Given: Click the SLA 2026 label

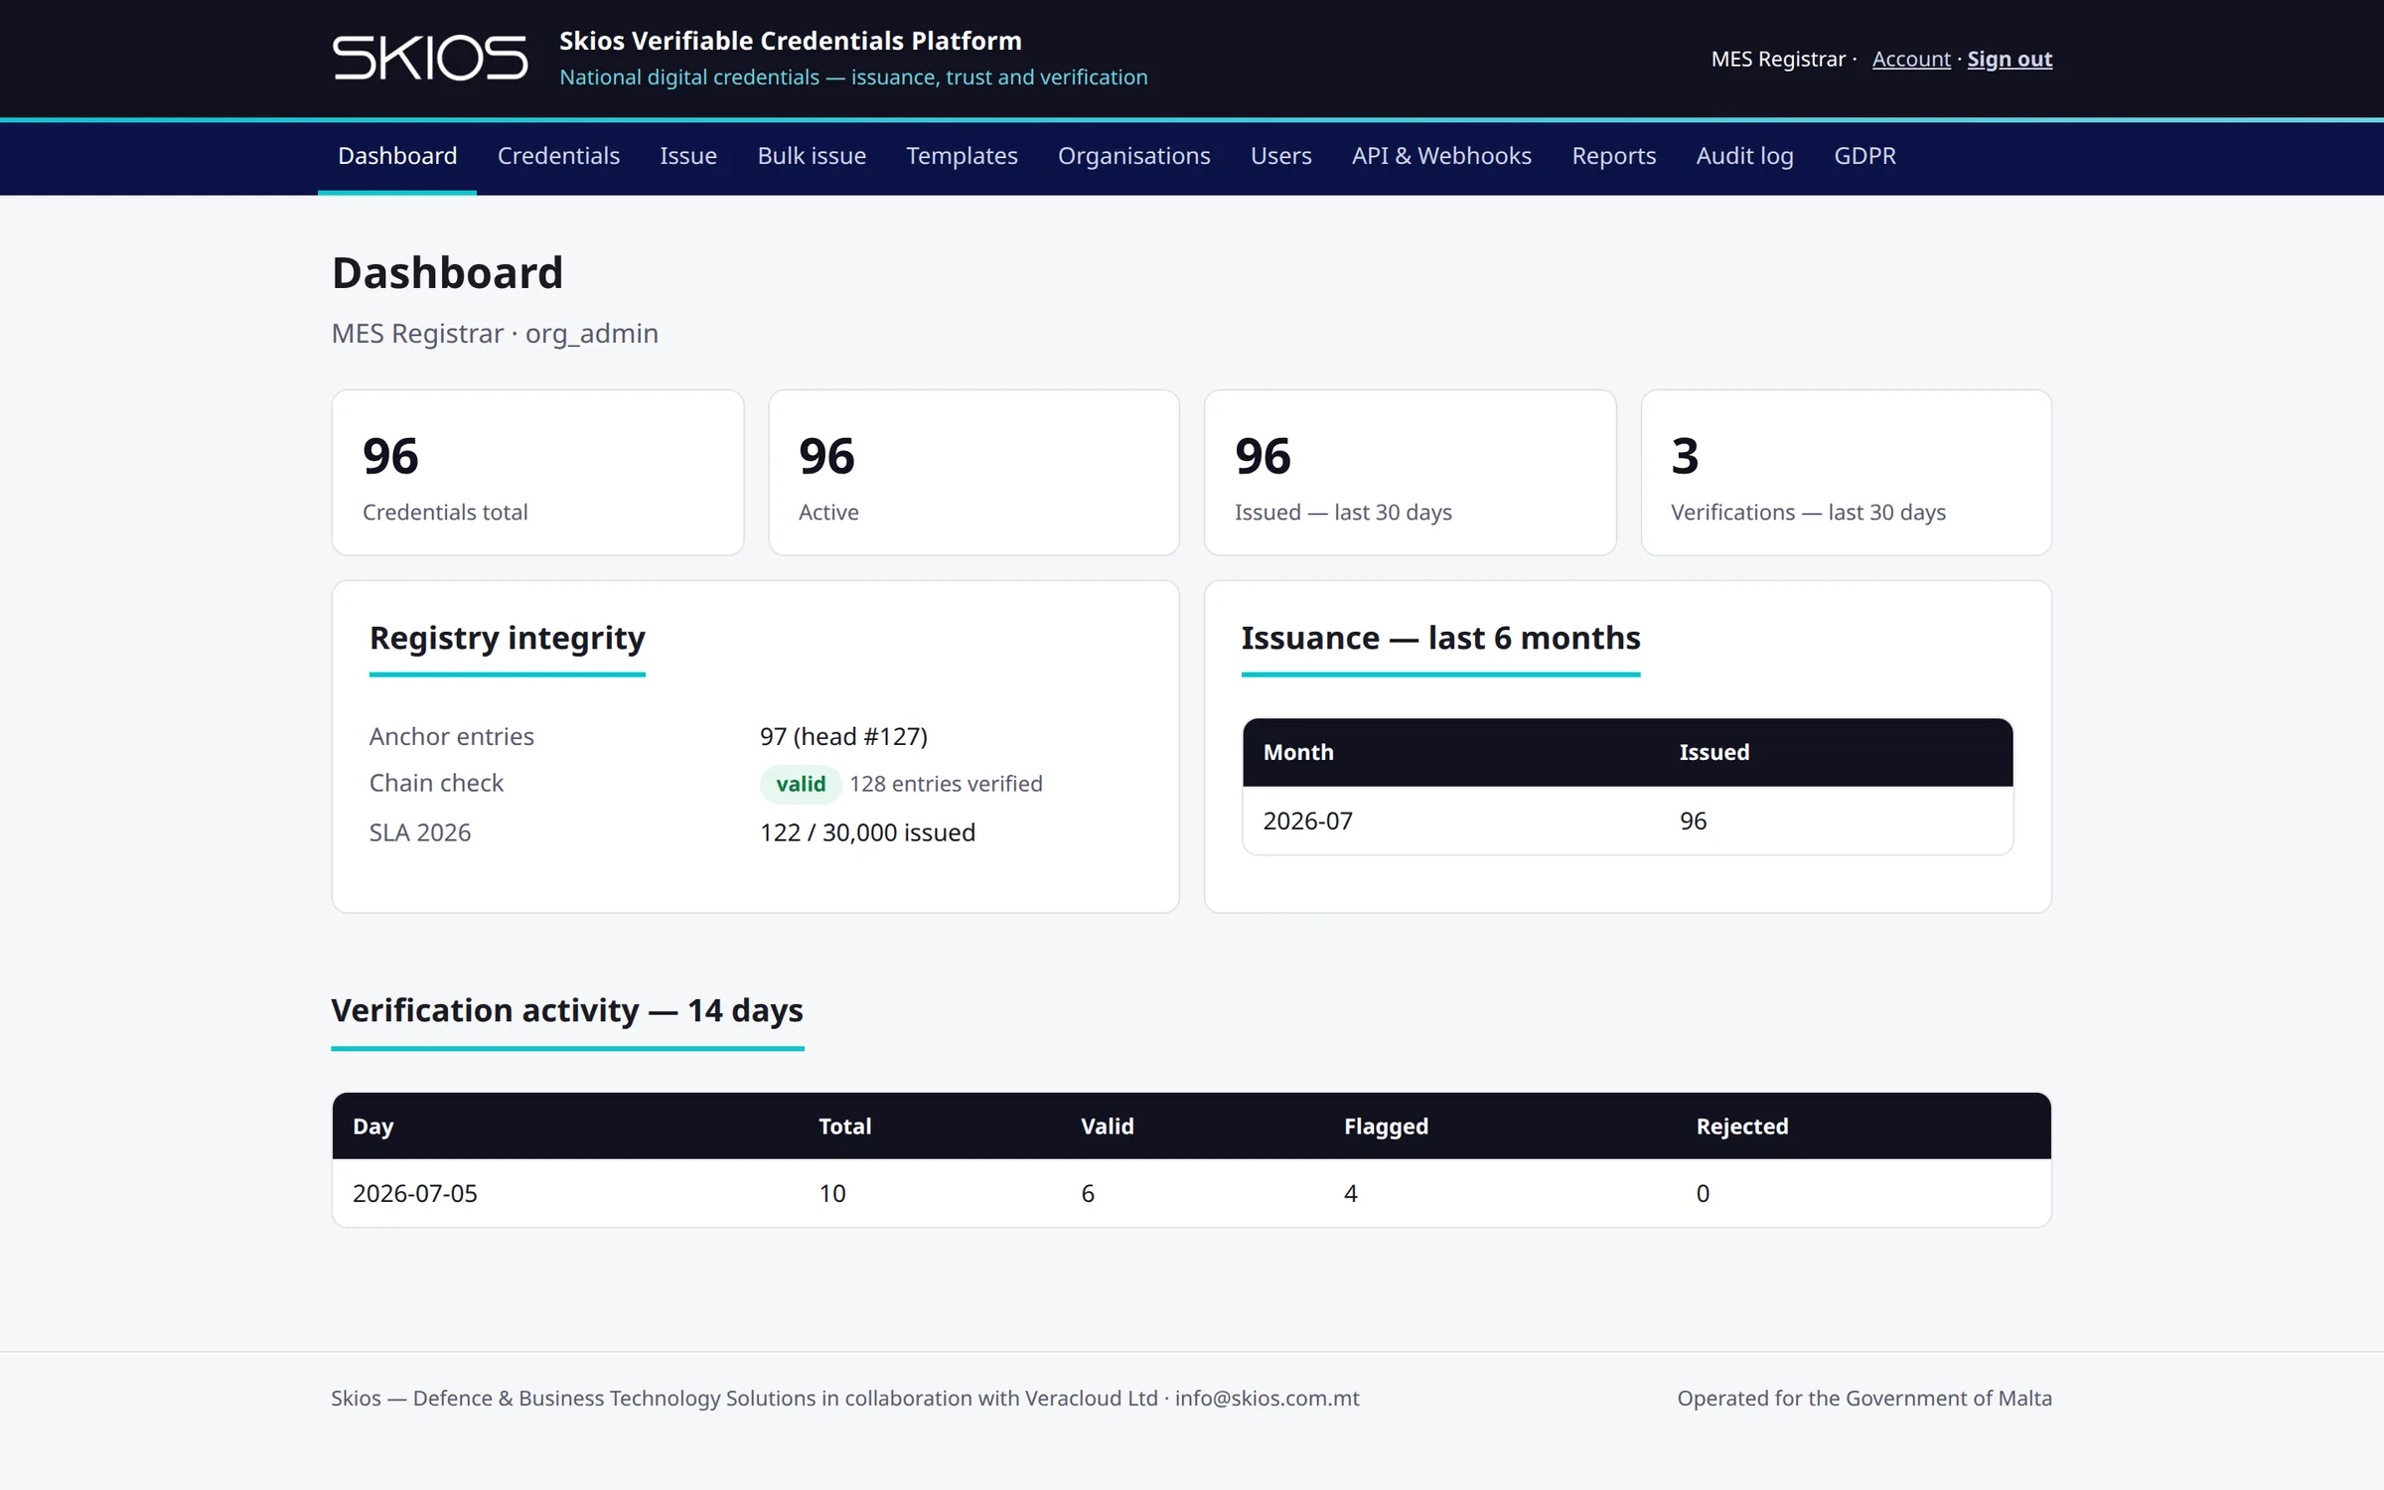Looking at the screenshot, I should 419,832.
